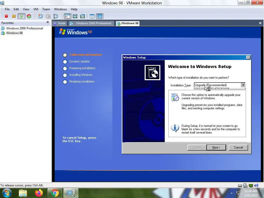The height and width of the screenshot is (198, 264).
Task: Open the View menu
Action: (26, 9)
